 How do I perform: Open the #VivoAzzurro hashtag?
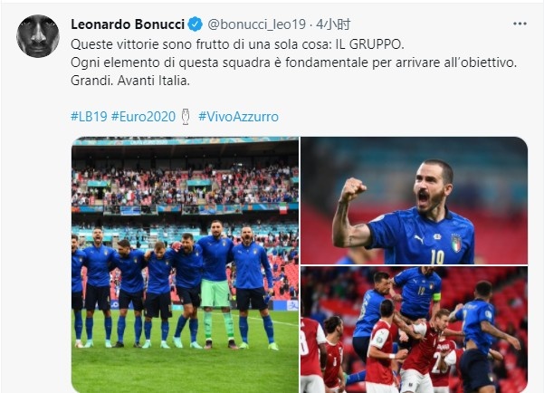(238, 117)
